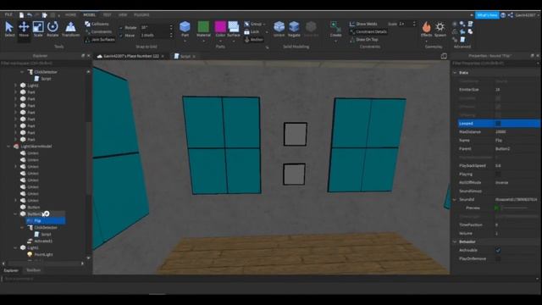Switch to the VIEW ribbon tab
542x305 pixels.
[x=123, y=15]
